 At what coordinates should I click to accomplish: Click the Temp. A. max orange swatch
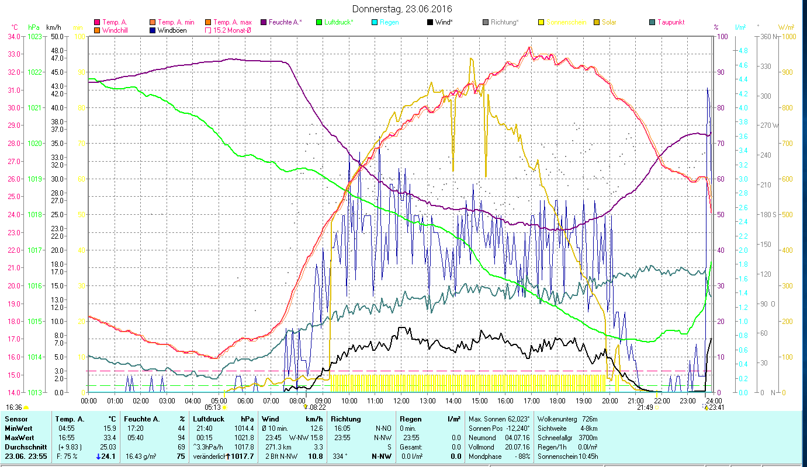pyautogui.click(x=207, y=22)
